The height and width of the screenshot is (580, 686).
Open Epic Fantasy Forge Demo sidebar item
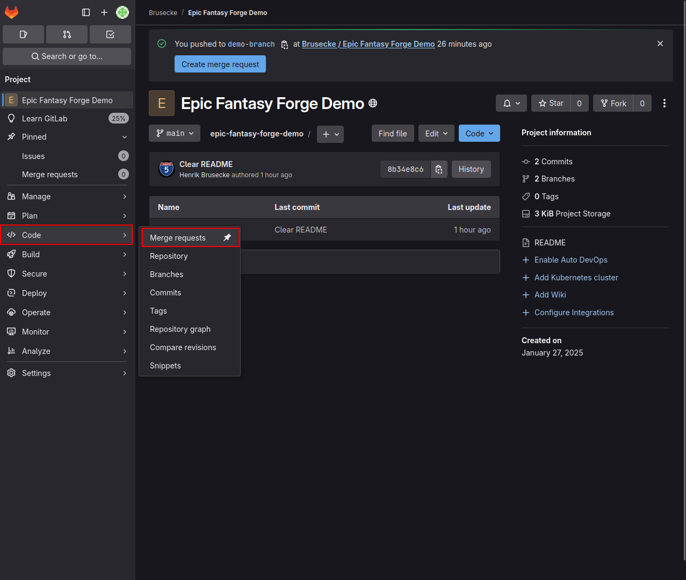[x=67, y=100]
